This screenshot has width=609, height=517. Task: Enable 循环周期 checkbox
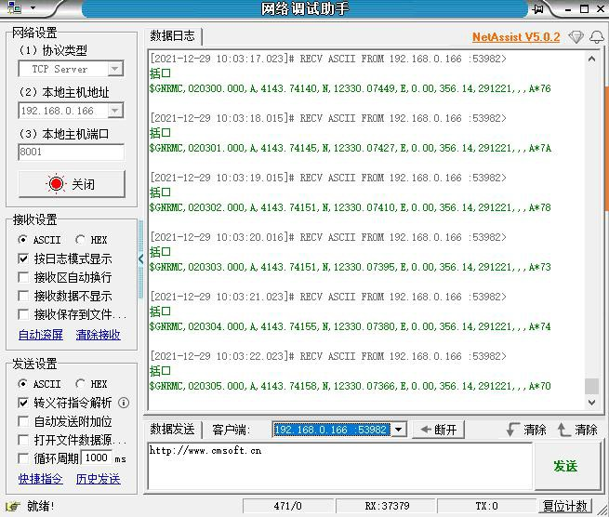24,458
